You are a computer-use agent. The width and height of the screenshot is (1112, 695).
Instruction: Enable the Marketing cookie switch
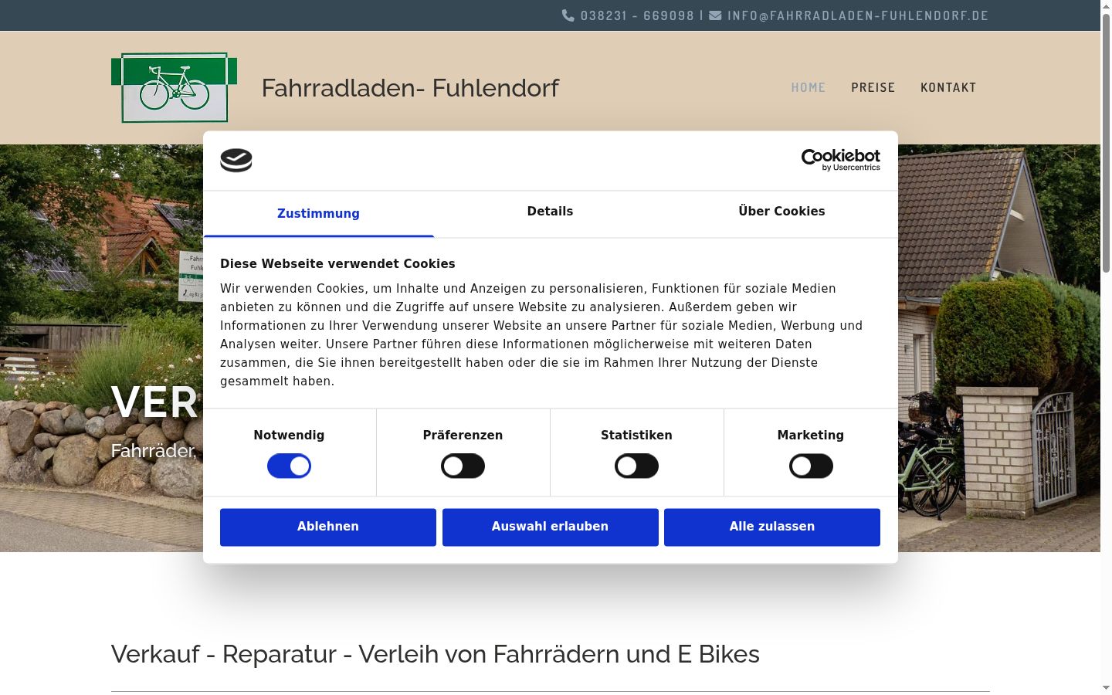pos(811,466)
